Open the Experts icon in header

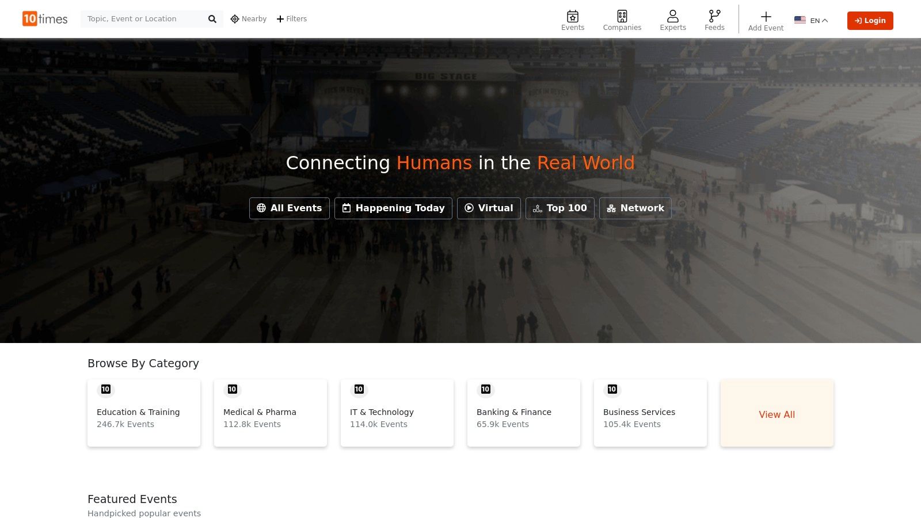point(672,16)
